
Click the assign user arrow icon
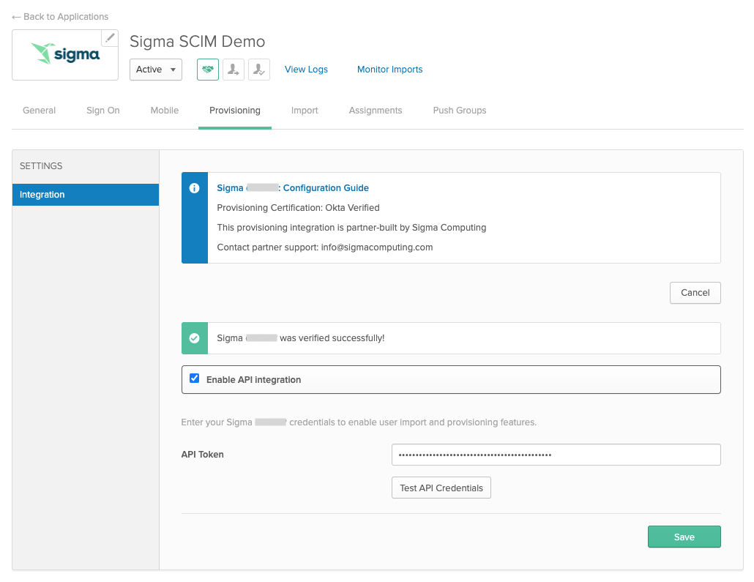(234, 70)
